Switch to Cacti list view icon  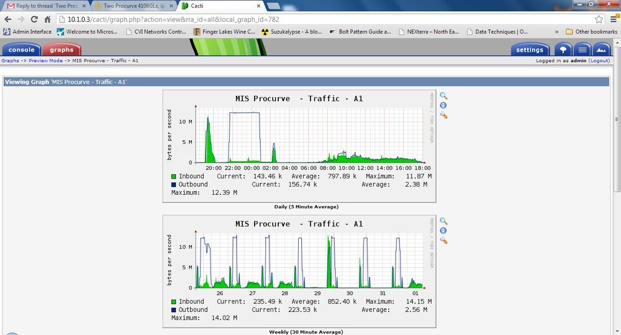582,50
